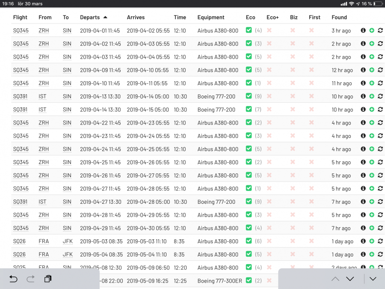Click Eco checkmark on 2019-04-14 SQ391 row
385x289 pixels.
[x=249, y=110]
